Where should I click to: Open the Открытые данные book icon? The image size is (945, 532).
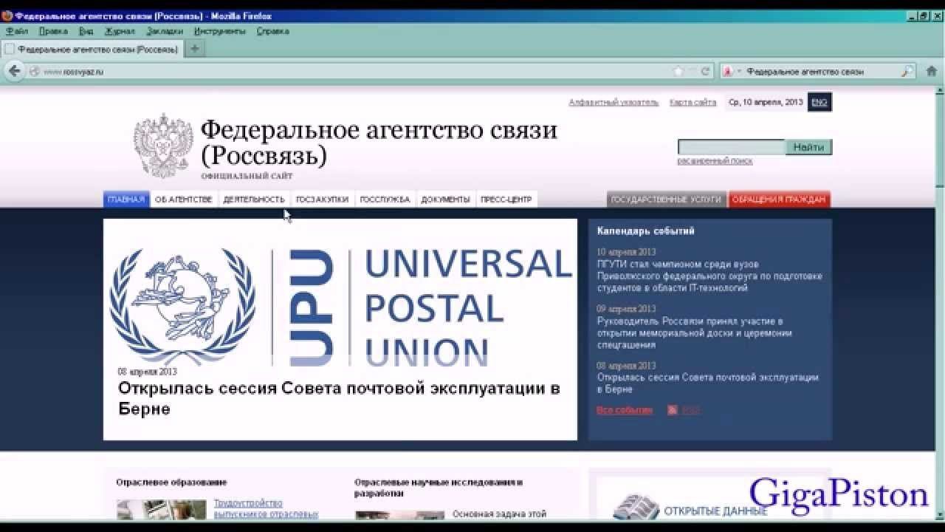pos(636,507)
